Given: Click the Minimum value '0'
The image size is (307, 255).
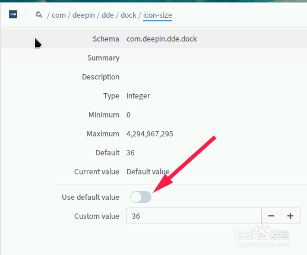Looking at the screenshot, I should point(128,115).
